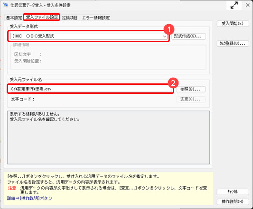This screenshot has width=253, height=209.
Task: Click the 受入開始(E) button
Action: point(233,24)
